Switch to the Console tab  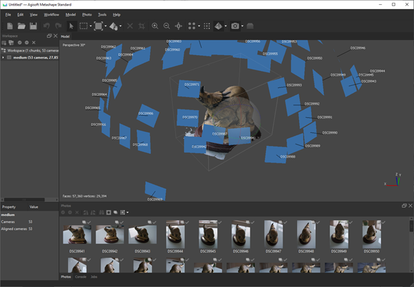[x=80, y=277]
